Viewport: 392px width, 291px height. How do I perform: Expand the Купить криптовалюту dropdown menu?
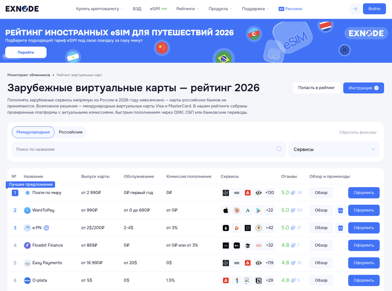pyautogui.click(x=100, y=9)
